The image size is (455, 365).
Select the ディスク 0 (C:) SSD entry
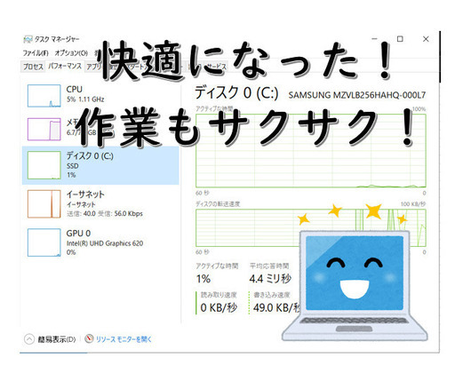pos(100,165)
